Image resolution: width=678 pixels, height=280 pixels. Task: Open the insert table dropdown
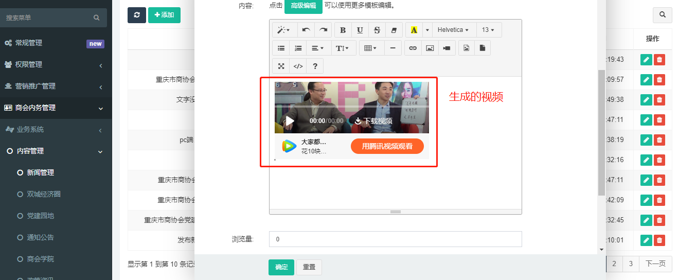370,48
